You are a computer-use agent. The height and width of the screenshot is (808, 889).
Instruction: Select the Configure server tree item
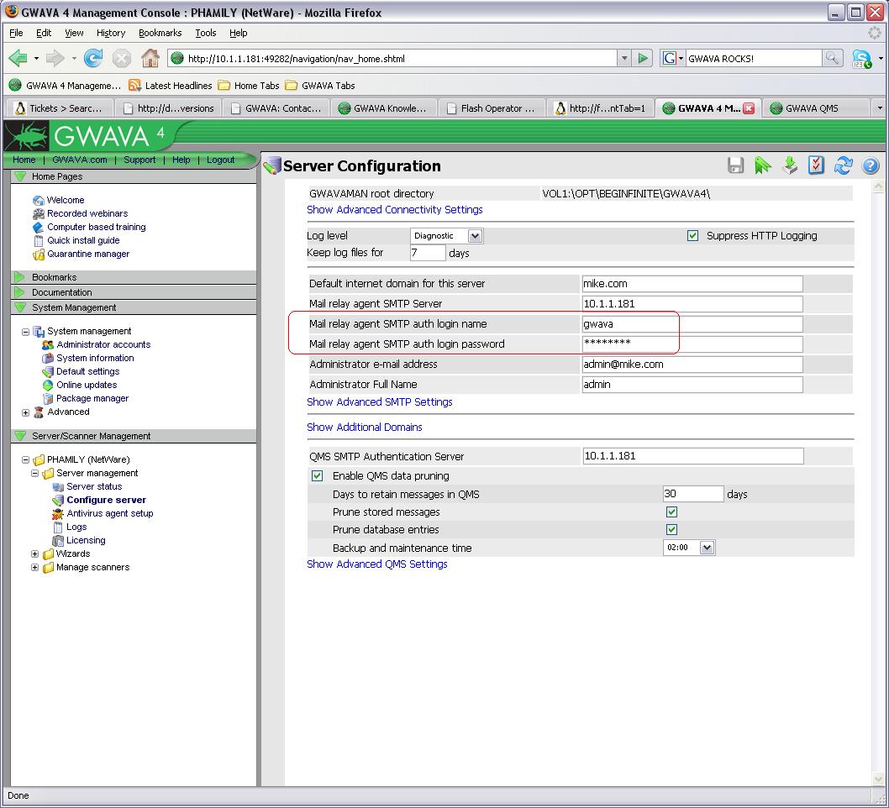pos(106,500)
